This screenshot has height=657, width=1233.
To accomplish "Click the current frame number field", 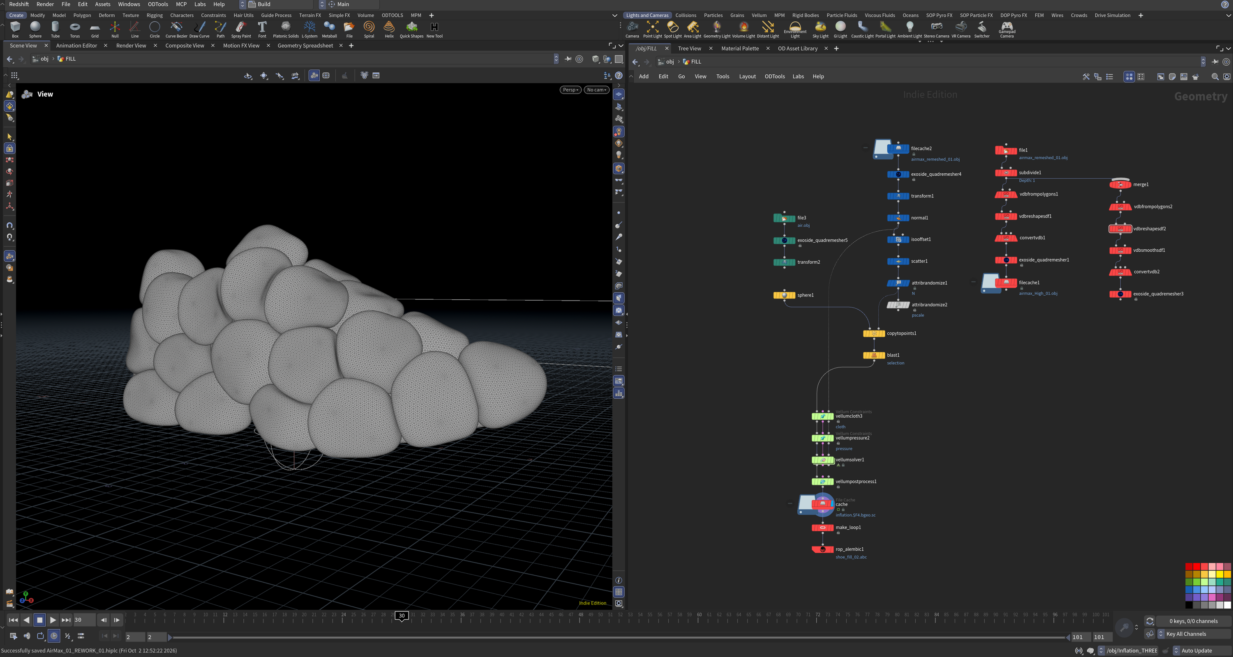I will pyautogui.click(x=84, y=620).
